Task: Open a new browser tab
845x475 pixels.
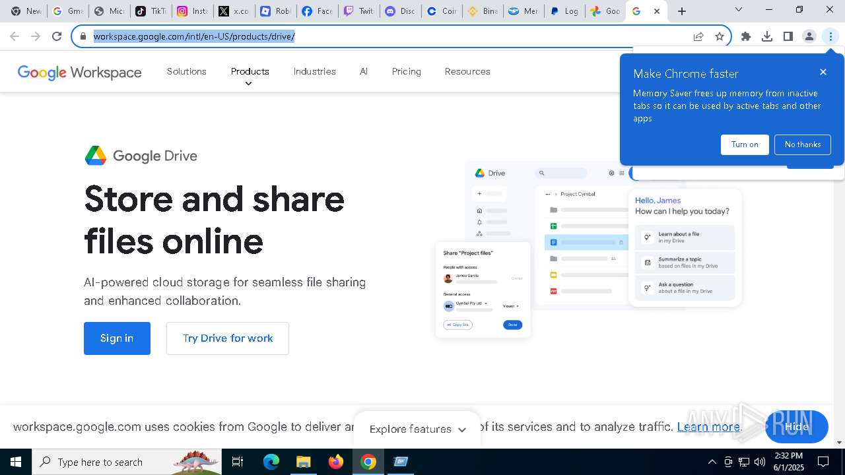Action: click(682, 11)
